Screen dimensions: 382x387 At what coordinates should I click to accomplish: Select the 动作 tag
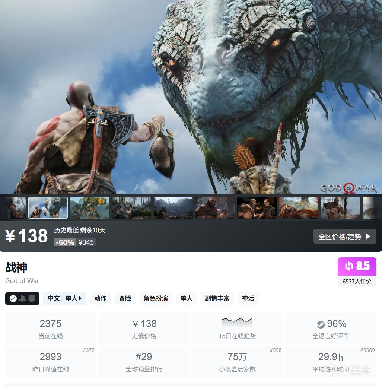pyautogui.click(x=101, y=298)
